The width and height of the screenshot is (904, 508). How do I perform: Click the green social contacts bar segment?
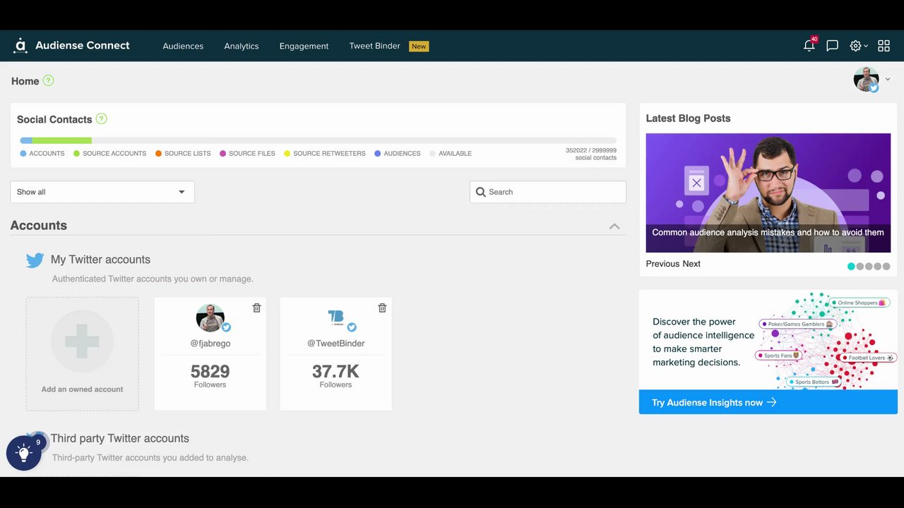[x=62, y=140]
